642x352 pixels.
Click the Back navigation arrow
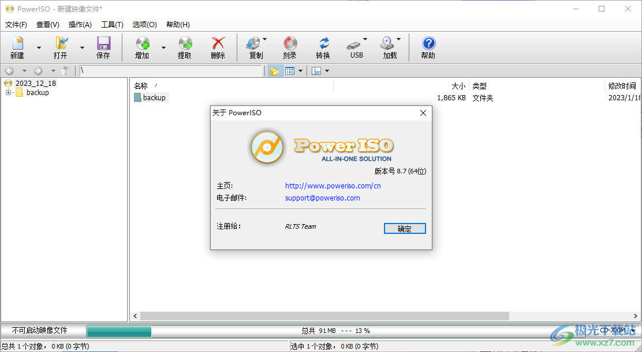pyautogui.click(x=9, y=71)
